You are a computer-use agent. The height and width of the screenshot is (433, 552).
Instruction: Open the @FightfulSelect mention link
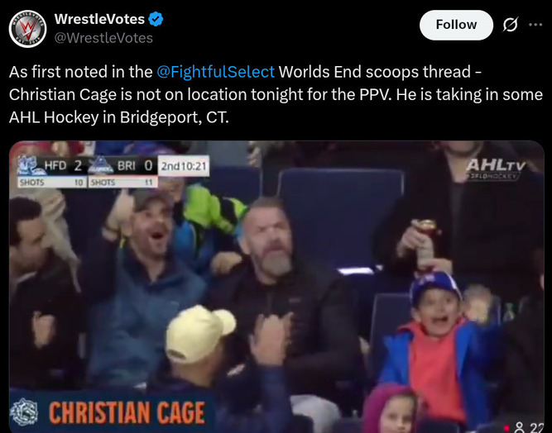(x=215, y=72)
